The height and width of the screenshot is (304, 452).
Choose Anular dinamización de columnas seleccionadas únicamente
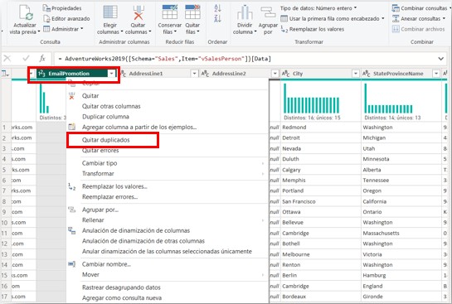(168, 251)
